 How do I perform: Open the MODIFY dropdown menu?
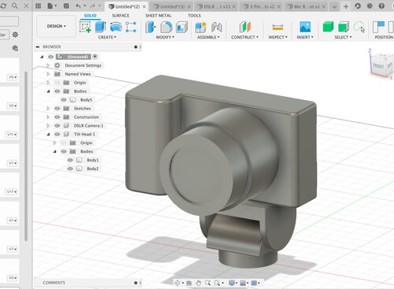pos(165,37)
